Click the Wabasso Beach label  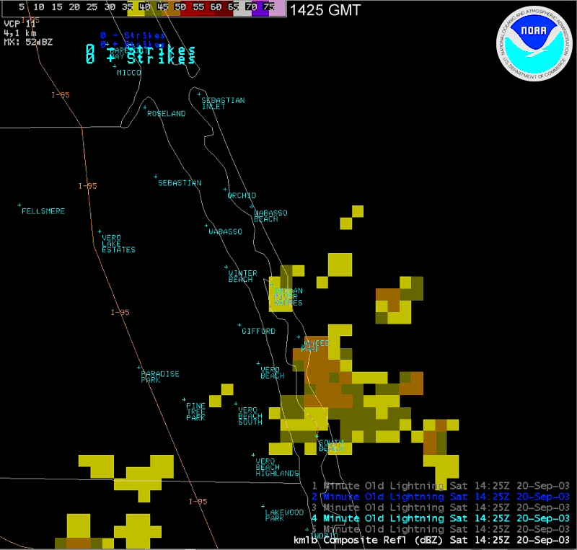(x=270, y=216)
